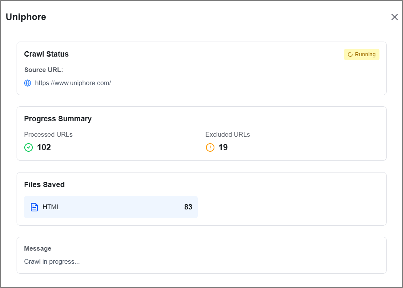This screenshot has height=288, width=403.
Task: Click the Files Saved heading
Action: coord(44,184)
